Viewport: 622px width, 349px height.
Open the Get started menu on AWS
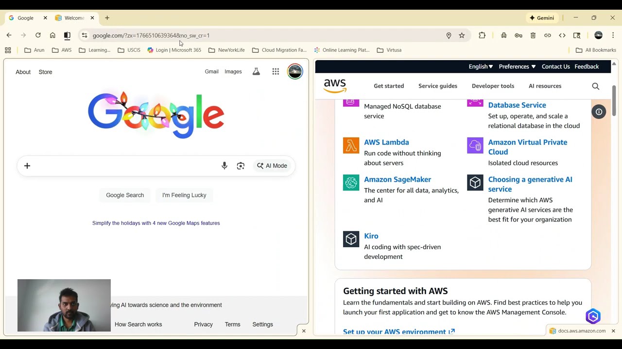coord(389,86)
